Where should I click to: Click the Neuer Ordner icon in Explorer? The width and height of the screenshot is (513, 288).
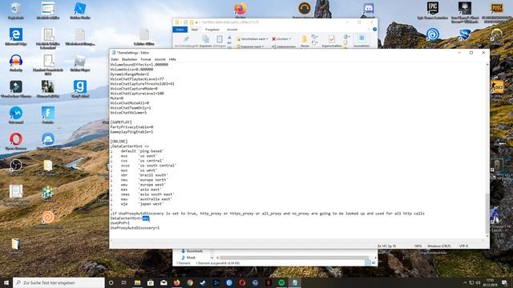click(305, 39)
